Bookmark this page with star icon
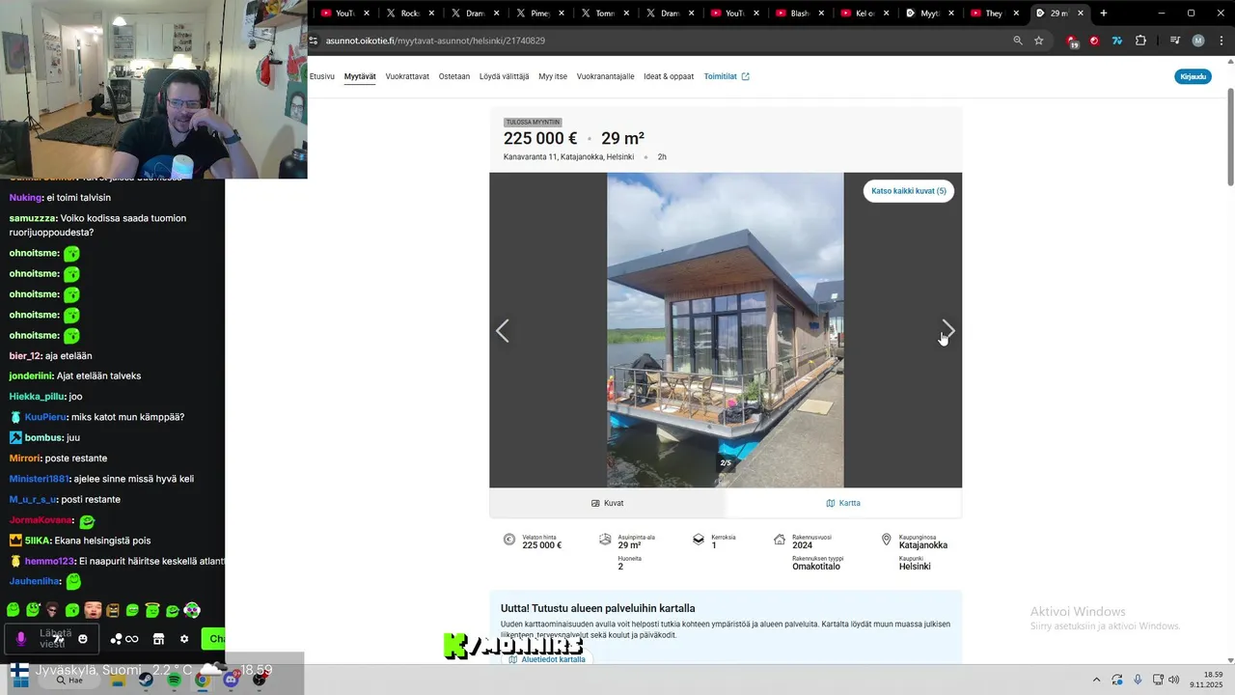 (x=1039, y=41)
